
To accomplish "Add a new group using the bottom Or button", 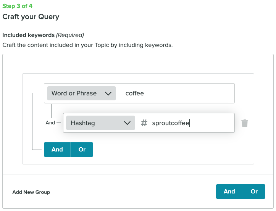I will [x=254, y=192].
